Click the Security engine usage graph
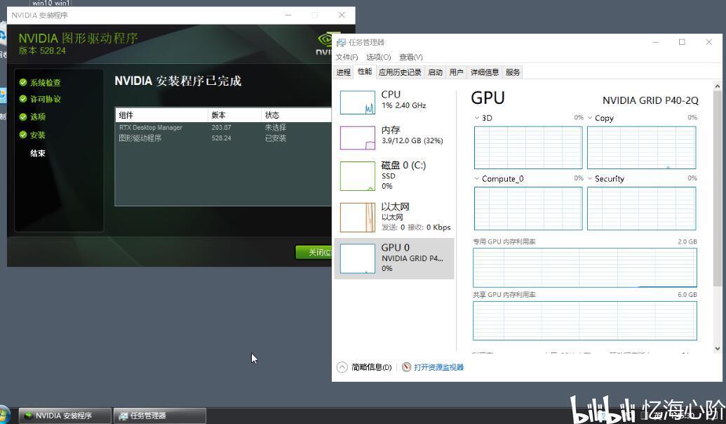The width and height of the screenshot is (726, 424). tap(641, 208)
